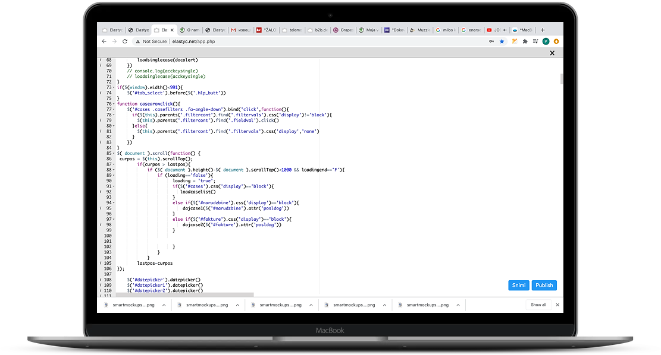Close the active Ela tab
The image size is (661, 355).
pos(172,30)
